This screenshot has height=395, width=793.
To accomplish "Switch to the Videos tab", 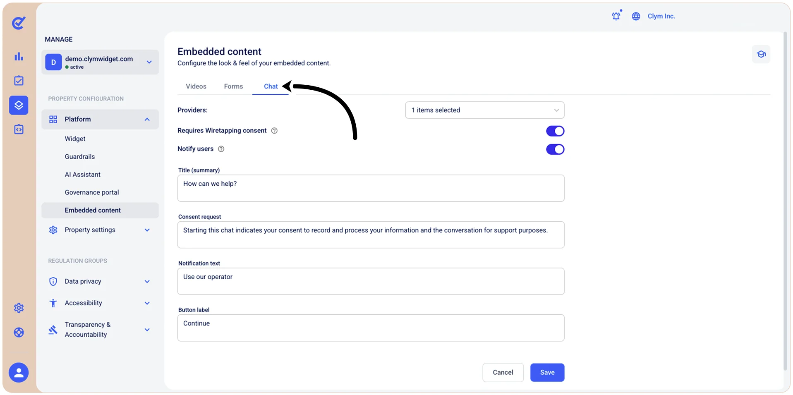I will (x=196, y=86).
